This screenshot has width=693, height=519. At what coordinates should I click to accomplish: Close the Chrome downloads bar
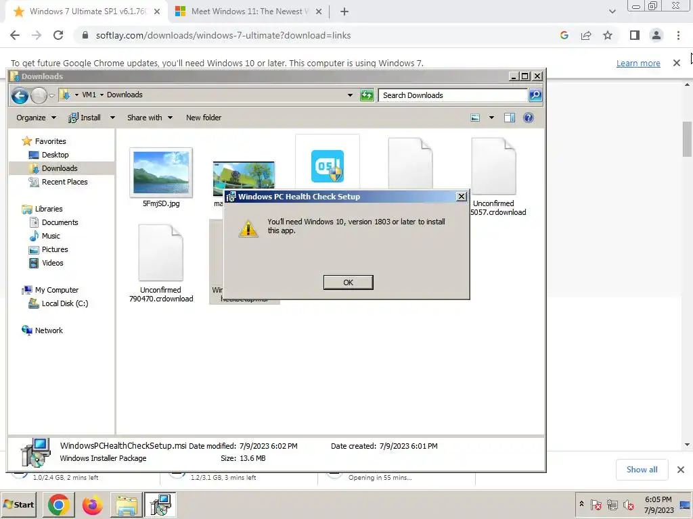click(681, 470)
